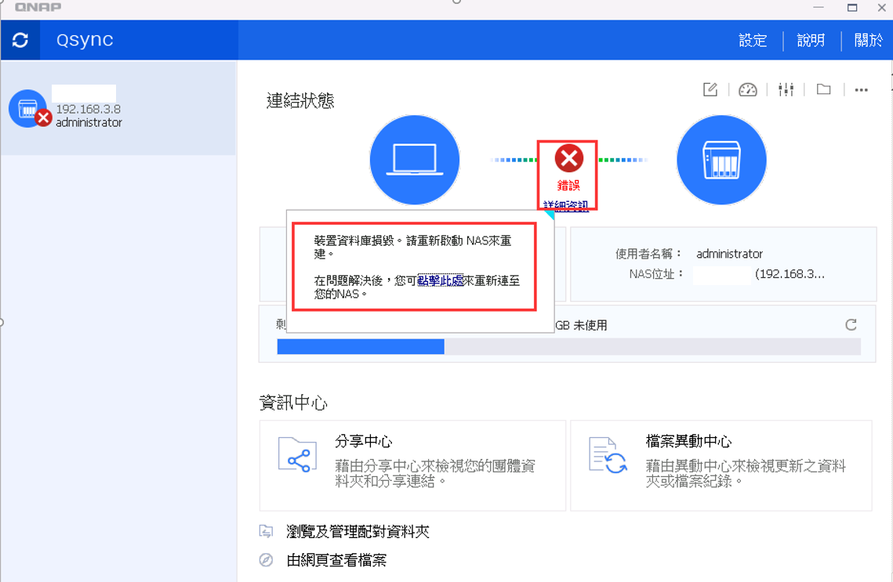Open the speedometer dashboard icon
The height and width of the screenshot is (582, 893).
[747, 90]
